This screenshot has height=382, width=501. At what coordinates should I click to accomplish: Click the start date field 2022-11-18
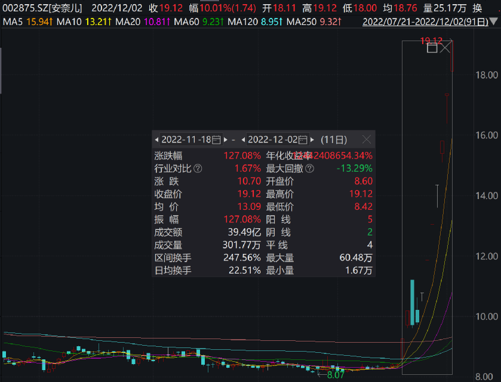click(190, 139)
